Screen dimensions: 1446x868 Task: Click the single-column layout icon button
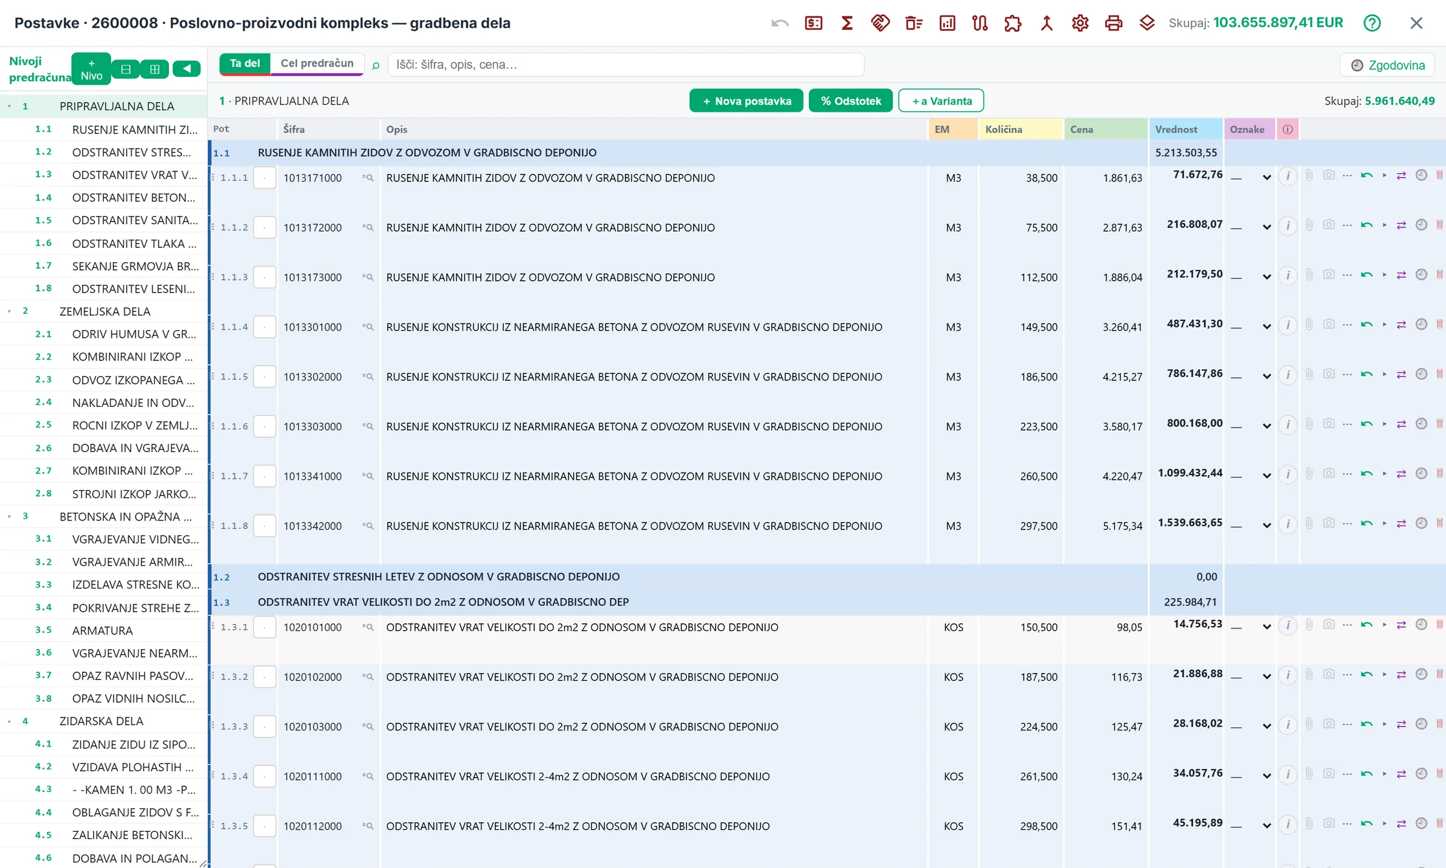(126, 68)
